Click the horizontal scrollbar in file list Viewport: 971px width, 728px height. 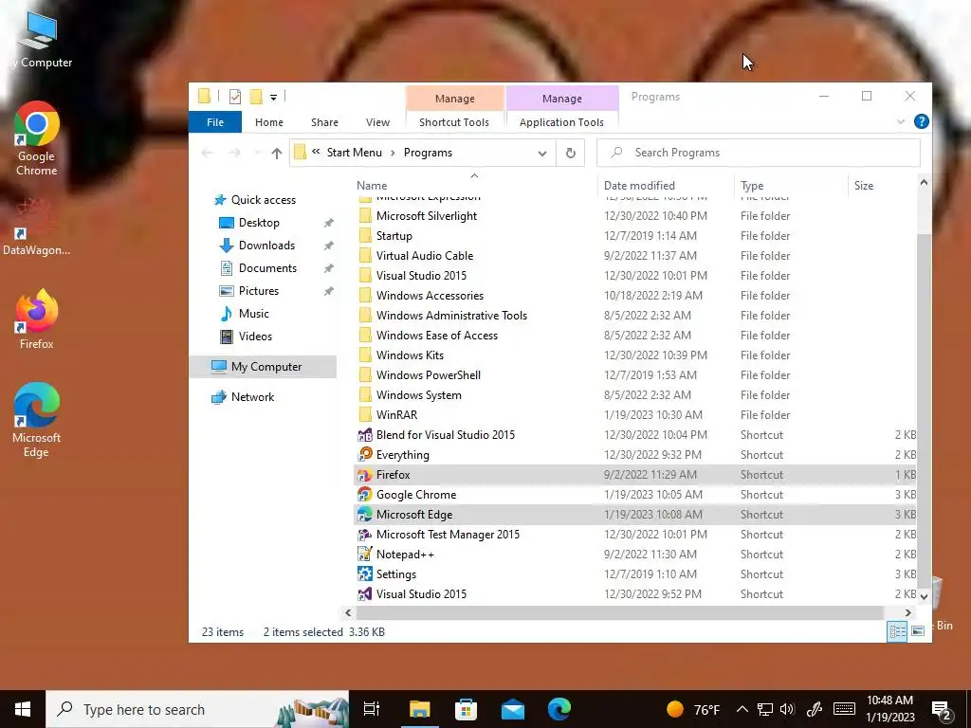619,613
